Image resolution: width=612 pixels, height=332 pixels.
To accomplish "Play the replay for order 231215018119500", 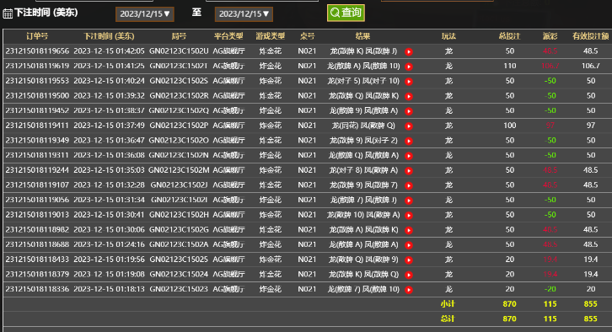I will click(409, 96).
